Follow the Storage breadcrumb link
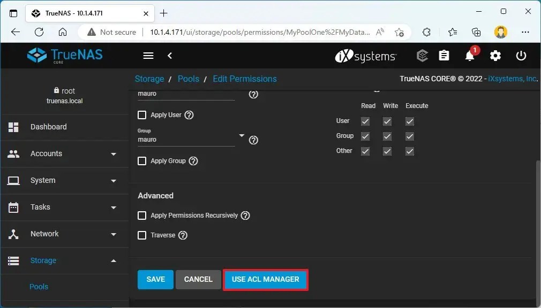 pyautogui.click(x=149, y=79)
